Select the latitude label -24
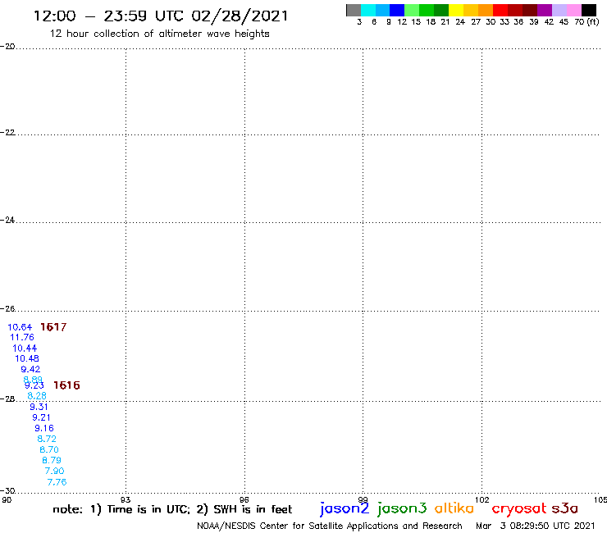The width and height of the screenshot is (607, 533). 7,221
